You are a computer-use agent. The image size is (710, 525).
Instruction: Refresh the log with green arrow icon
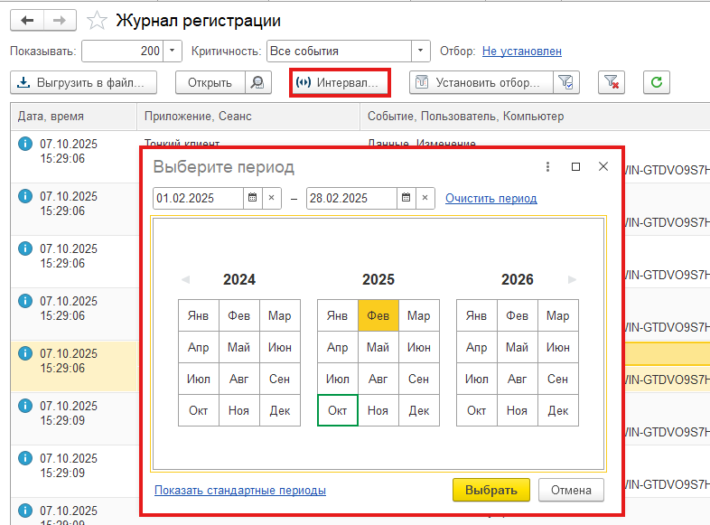pos(657,82)
